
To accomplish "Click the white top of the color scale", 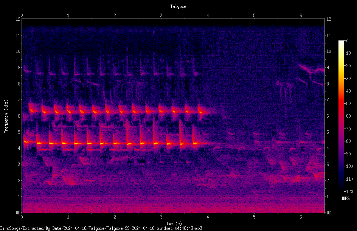I will [x=341, y=42].
